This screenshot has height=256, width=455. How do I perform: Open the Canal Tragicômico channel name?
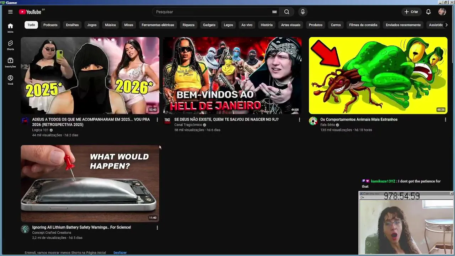point(188,125)
